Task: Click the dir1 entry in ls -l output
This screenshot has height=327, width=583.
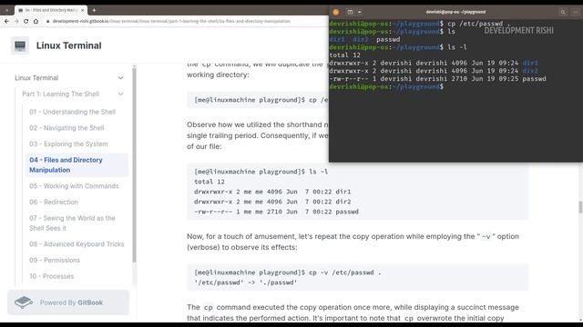Action: [x=530, y=63]
